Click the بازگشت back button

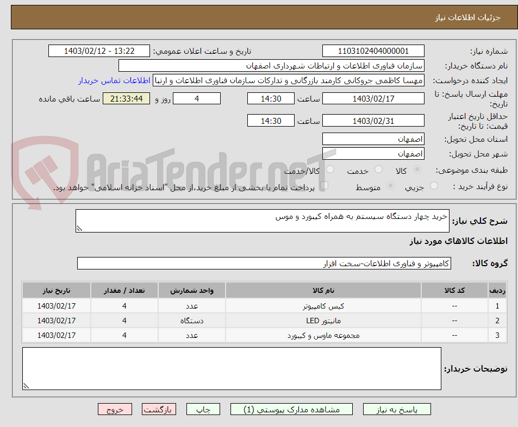159,409
